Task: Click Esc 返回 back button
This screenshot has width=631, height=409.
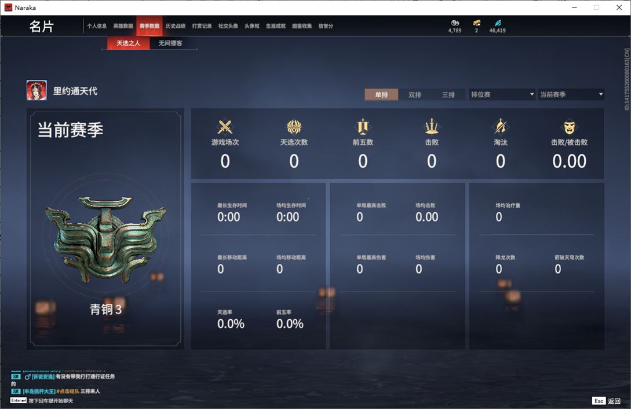Action: click(x=607, y=401)
